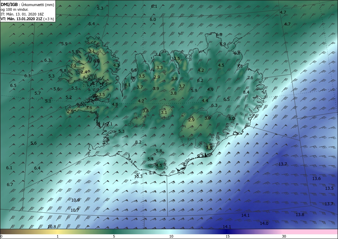Click the 10.3 value near the south coast
The image size is (338, 239).
[x=138, y=177]
